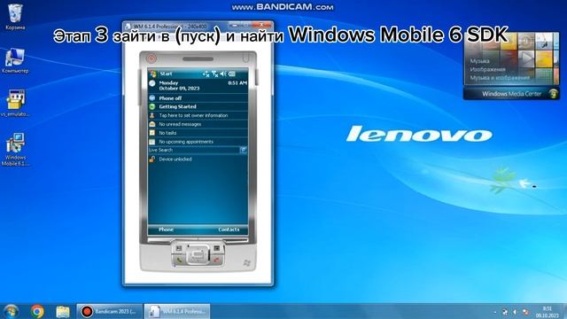Switch to Bandicam 2023 taskbar button
The image size is (567, 319).
(109, 311)
